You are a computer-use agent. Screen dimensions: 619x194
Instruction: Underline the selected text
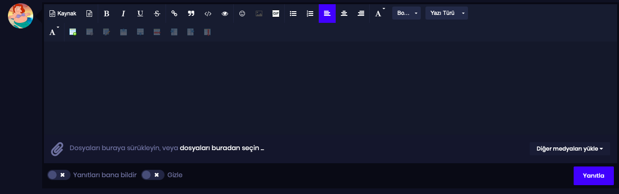(140, 14)
